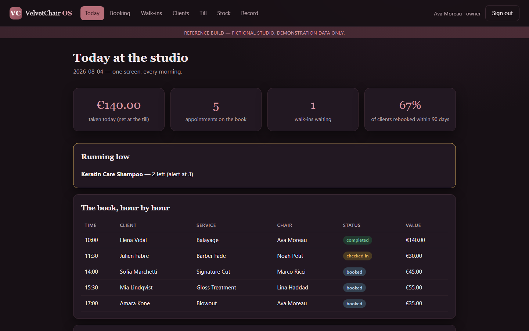
Task: Click the Gloss Treatment service cell
Action: point(216,288)
